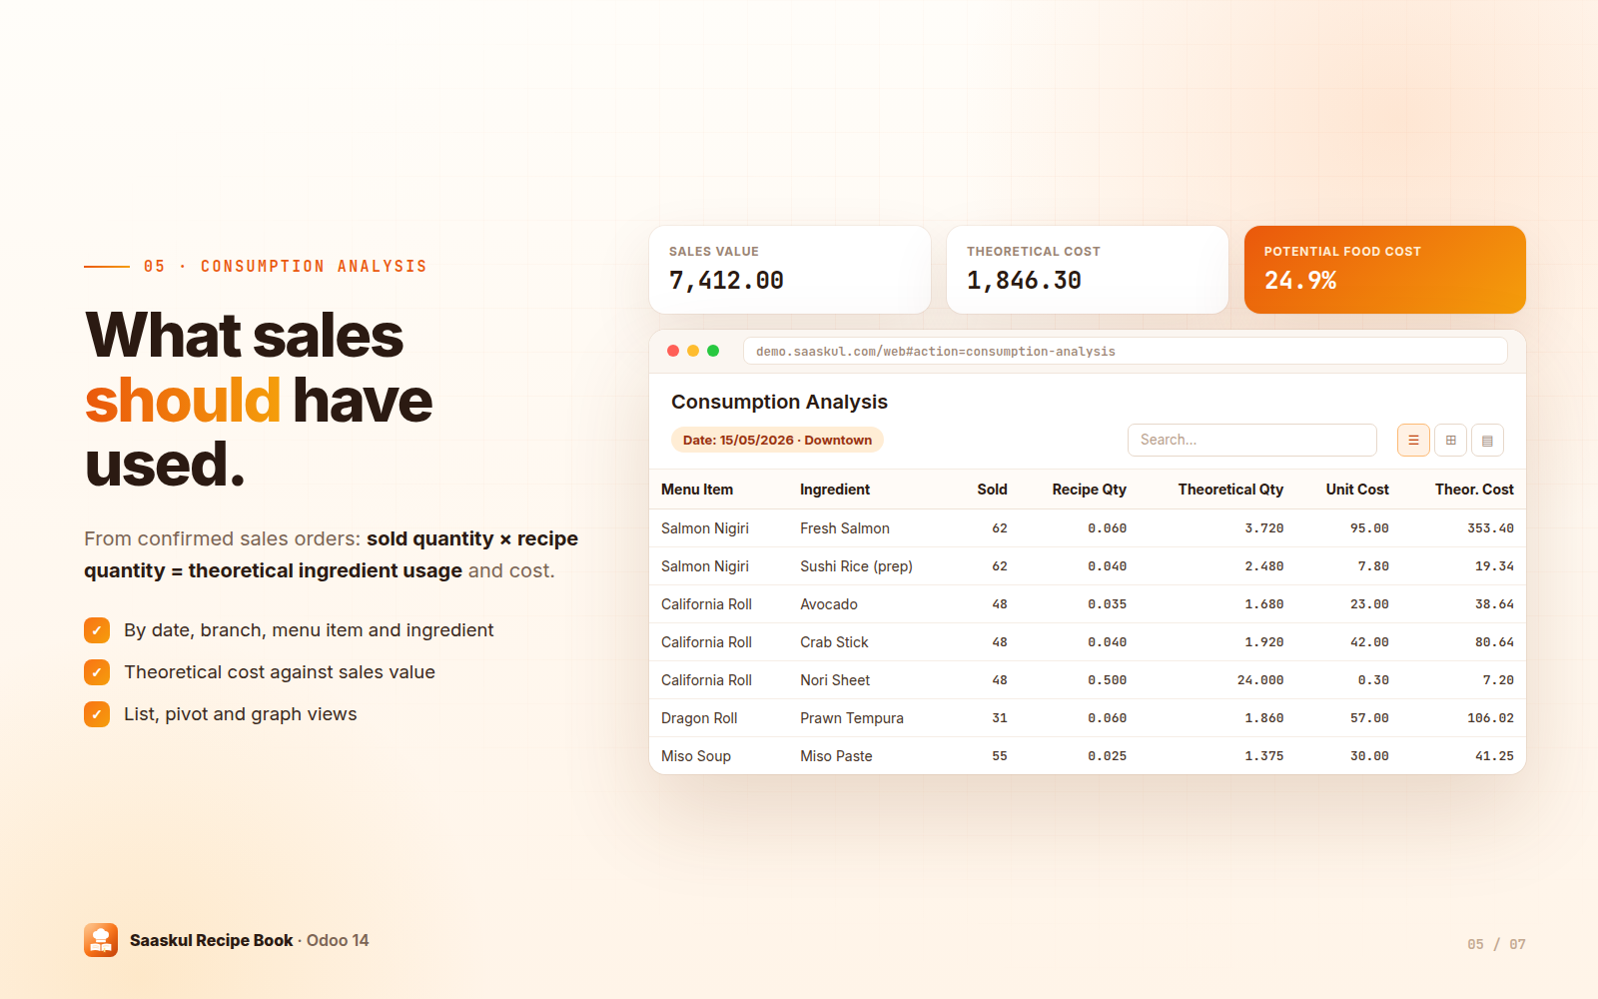Click 'Miso Soup' menu item cell
This screenshot has height=999, width=1598.
coord(696,756)
